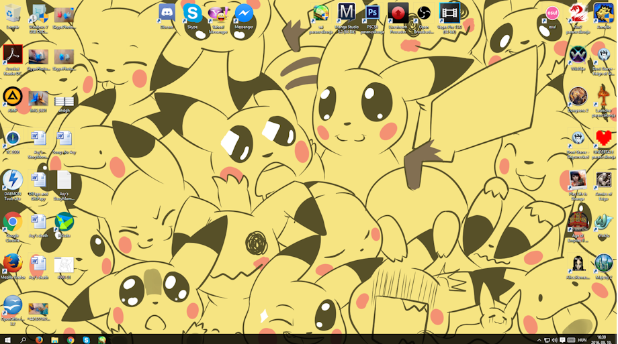The height and width of the screenshot is (344, 618).
Task: Open the volume control in tray
Action: pos(555,340)
